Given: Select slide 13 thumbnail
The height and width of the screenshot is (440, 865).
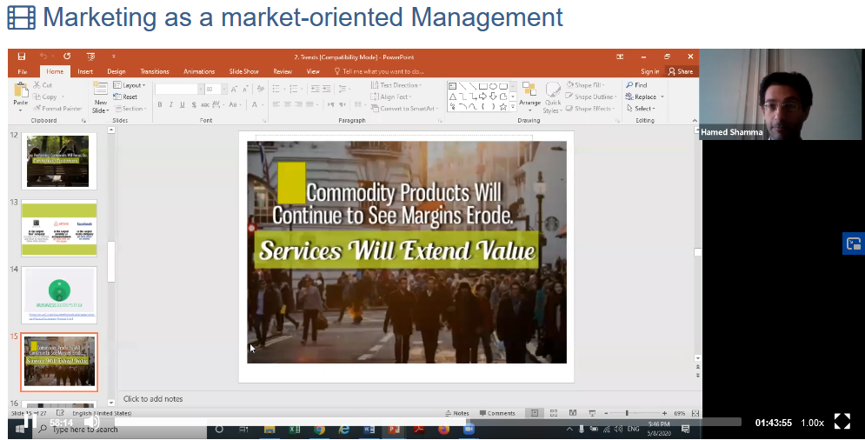Looking at the screenshot, I should 58,229.
